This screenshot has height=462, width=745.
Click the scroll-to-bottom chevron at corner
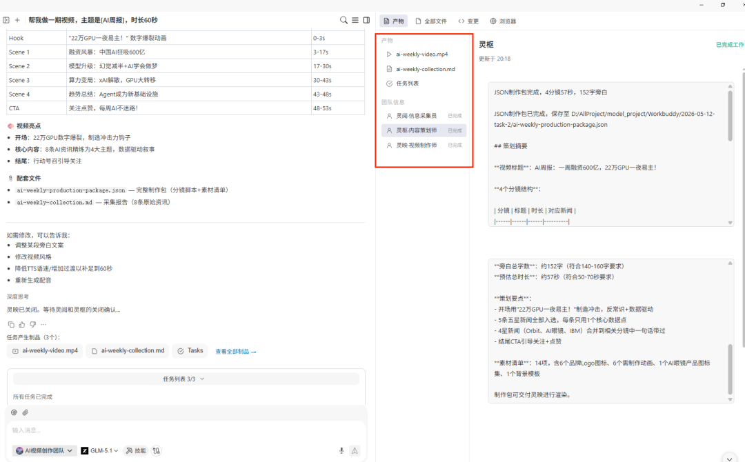click(729, 458)
